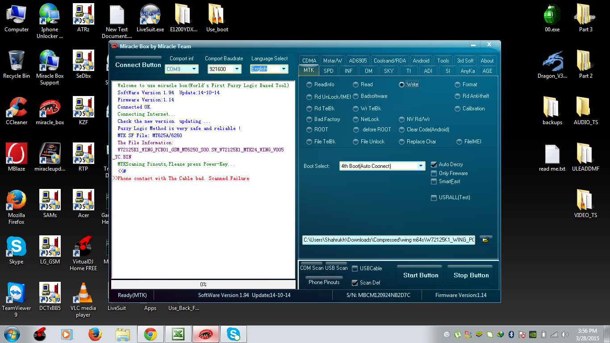Open the Mozilla Firefox desktop shortcut

pyautogui.click(x=17, y=207)
